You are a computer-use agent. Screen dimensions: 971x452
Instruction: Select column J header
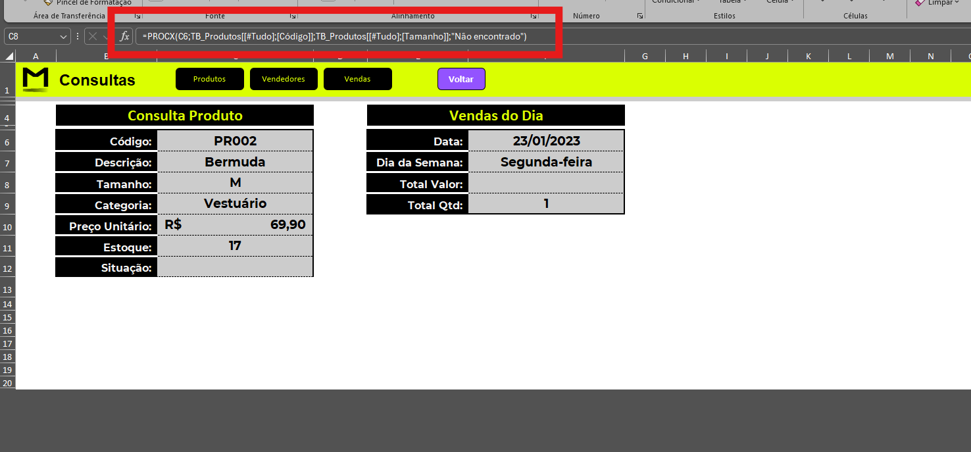click(x=767, y=57)
